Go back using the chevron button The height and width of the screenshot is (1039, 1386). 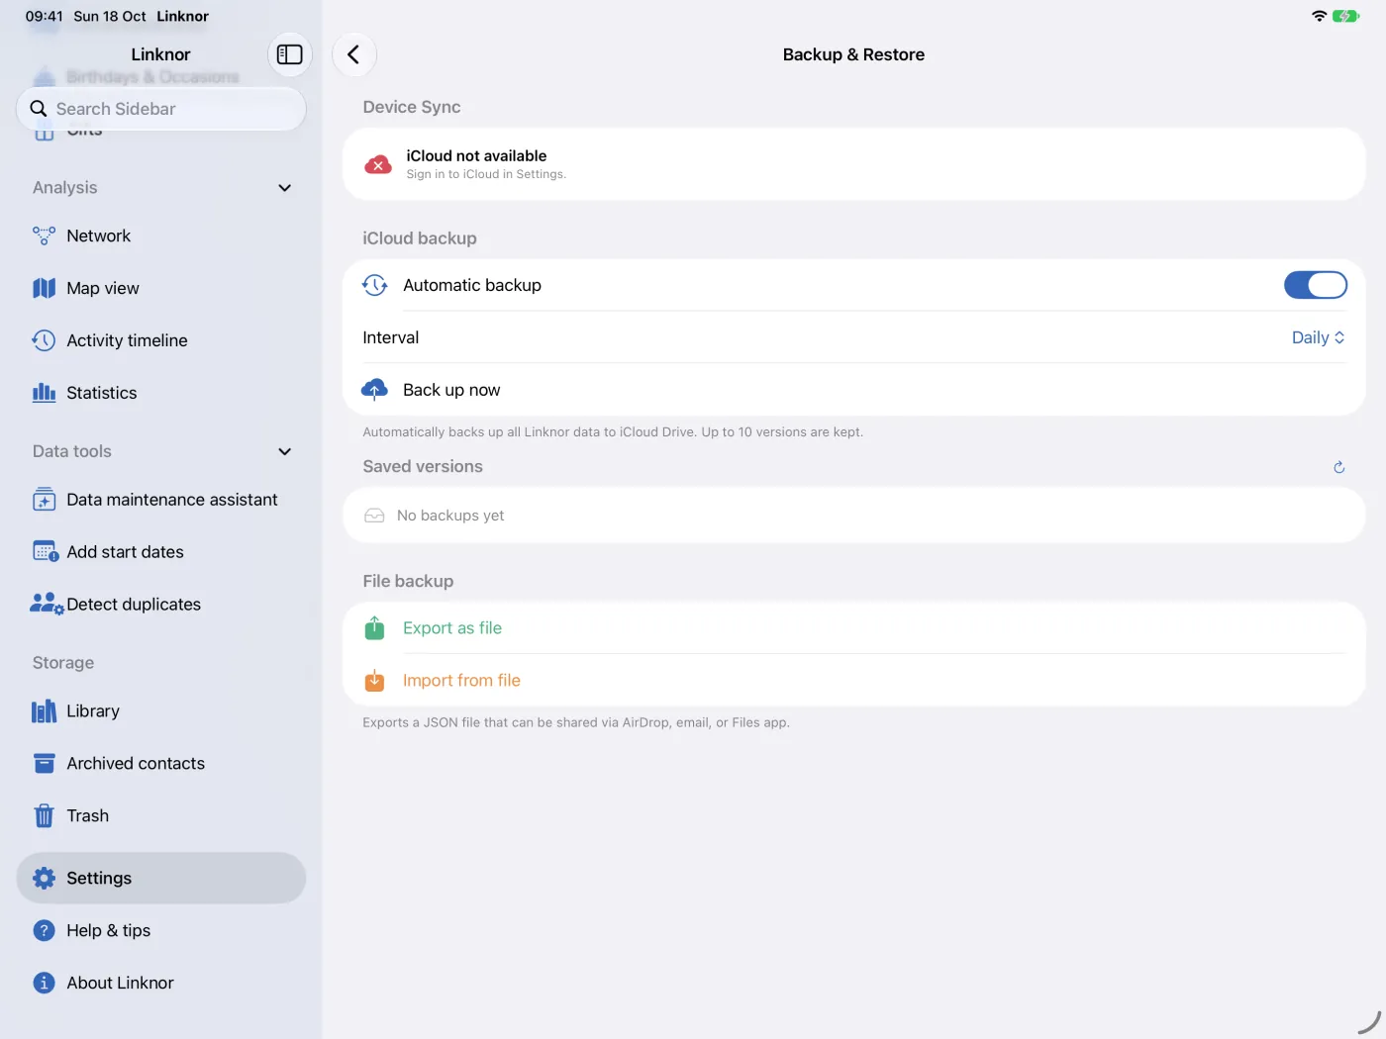click(353, 54)
